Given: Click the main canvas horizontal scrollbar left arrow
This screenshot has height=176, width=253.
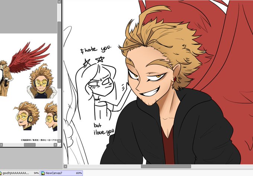Looking at the screenshot, I should (x=65, y=166).
